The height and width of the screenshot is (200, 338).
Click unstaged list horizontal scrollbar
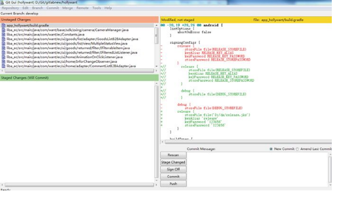pyautogui.click(x=79, y=71)
